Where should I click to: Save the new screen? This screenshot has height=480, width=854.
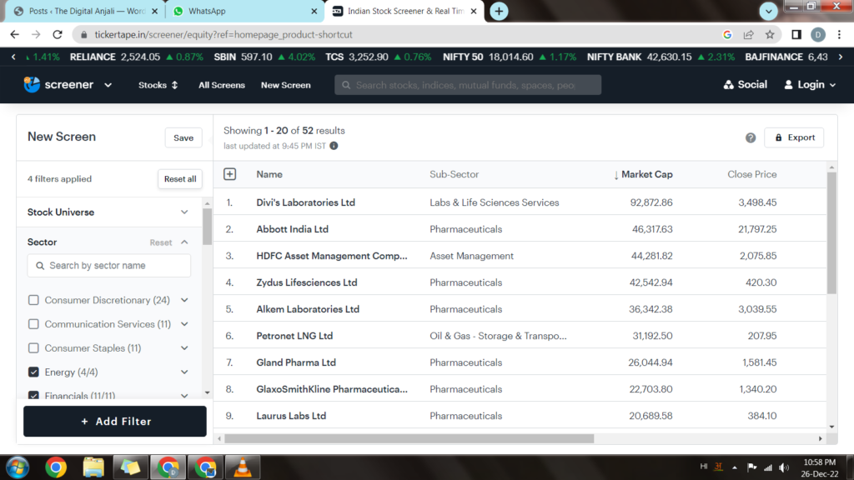[183, 137]
